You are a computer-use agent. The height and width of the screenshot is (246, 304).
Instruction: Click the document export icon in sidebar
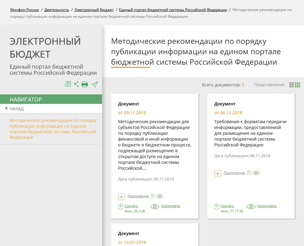[67, 84]
